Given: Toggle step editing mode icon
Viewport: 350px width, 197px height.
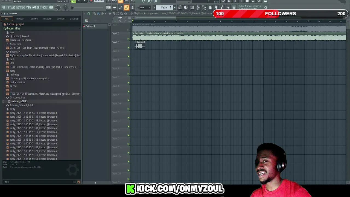Looking at the screenshot, I should coord(121,8).
